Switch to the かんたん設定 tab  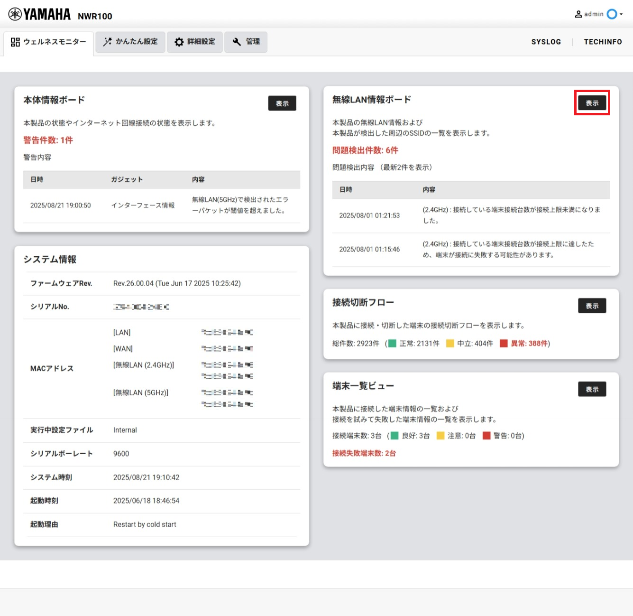pyautogui.click(x=130, y=42)
